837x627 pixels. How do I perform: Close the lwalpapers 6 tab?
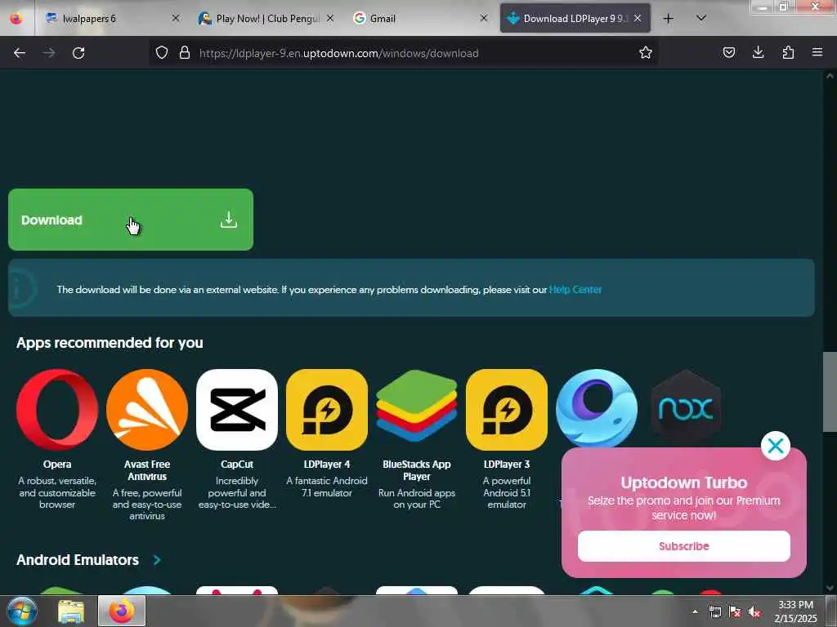pyautogui.click(x=175, y=18)
